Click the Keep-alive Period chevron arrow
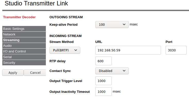This screenshot has height=99, width=189. pyautogui.click(x=124, y=24)
